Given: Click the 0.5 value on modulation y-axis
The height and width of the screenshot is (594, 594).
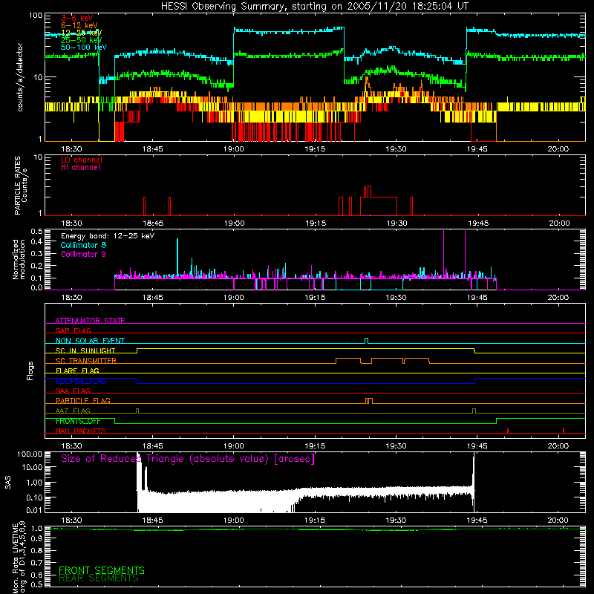Looking at the screenshot, I should click(36, 231).
